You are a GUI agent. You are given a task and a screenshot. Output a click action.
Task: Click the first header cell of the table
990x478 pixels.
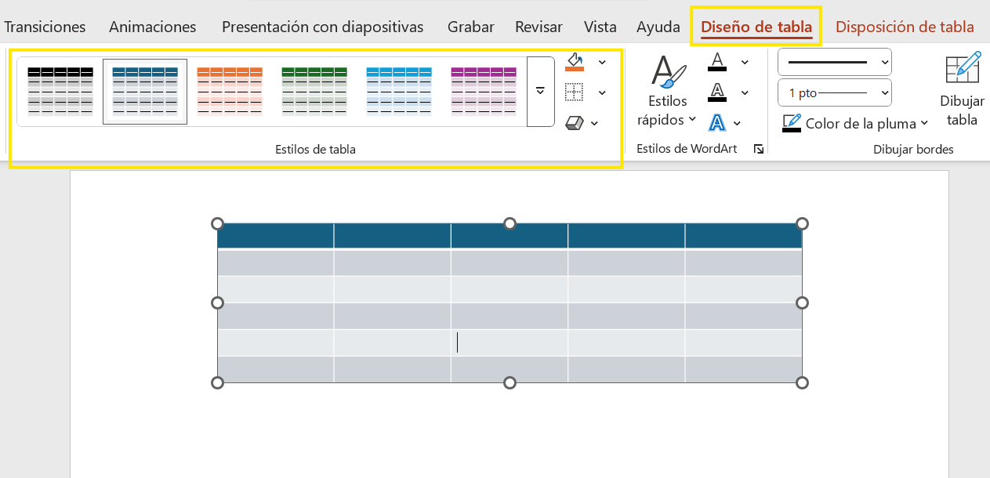275,236
